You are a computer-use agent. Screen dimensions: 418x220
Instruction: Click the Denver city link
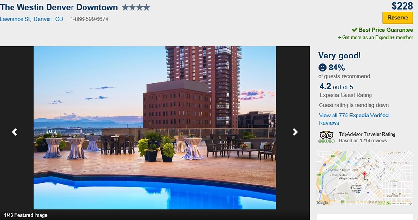[43, 19]
